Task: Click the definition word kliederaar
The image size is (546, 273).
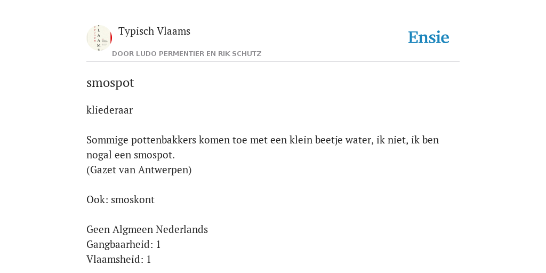Action: click(x=110, y=110)
